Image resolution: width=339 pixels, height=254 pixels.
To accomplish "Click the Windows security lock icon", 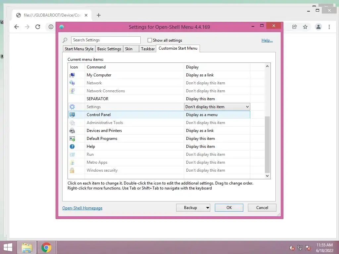I will pos(72,170).
